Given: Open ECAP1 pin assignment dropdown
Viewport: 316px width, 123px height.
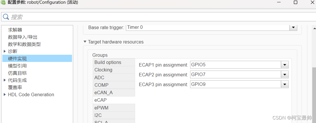Looking at the screenshot, I should point(285,65).
